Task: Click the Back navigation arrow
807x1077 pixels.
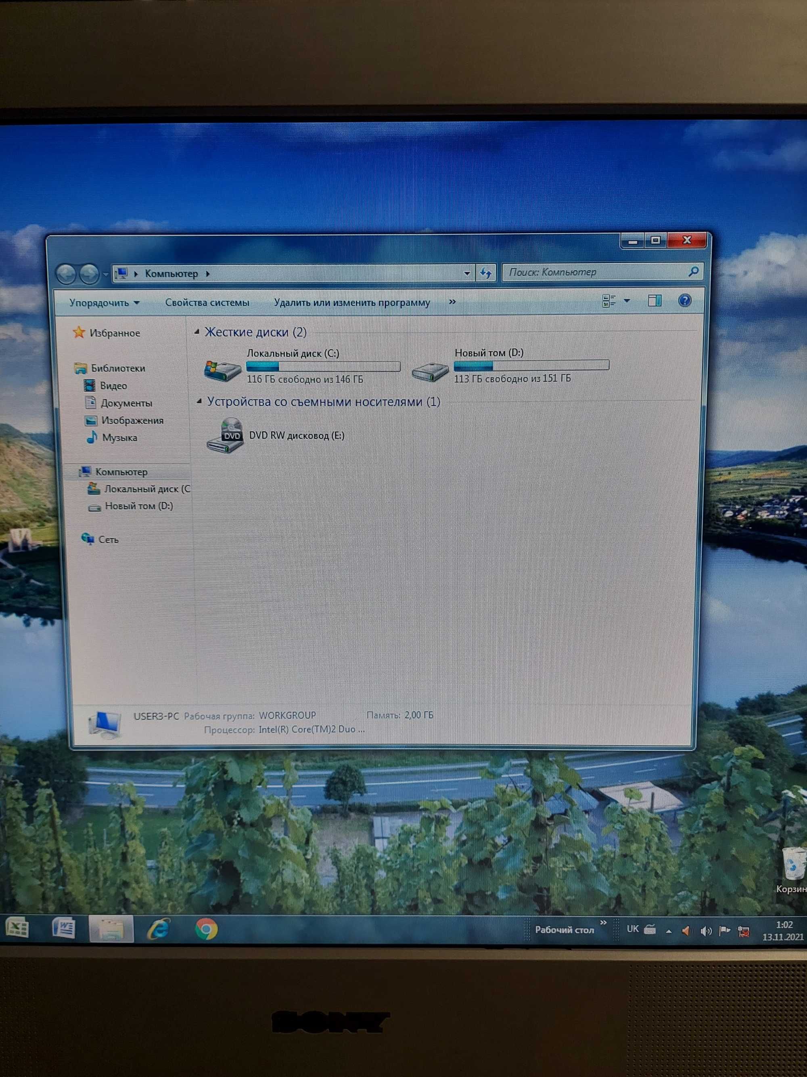Action: click(66, 274)
